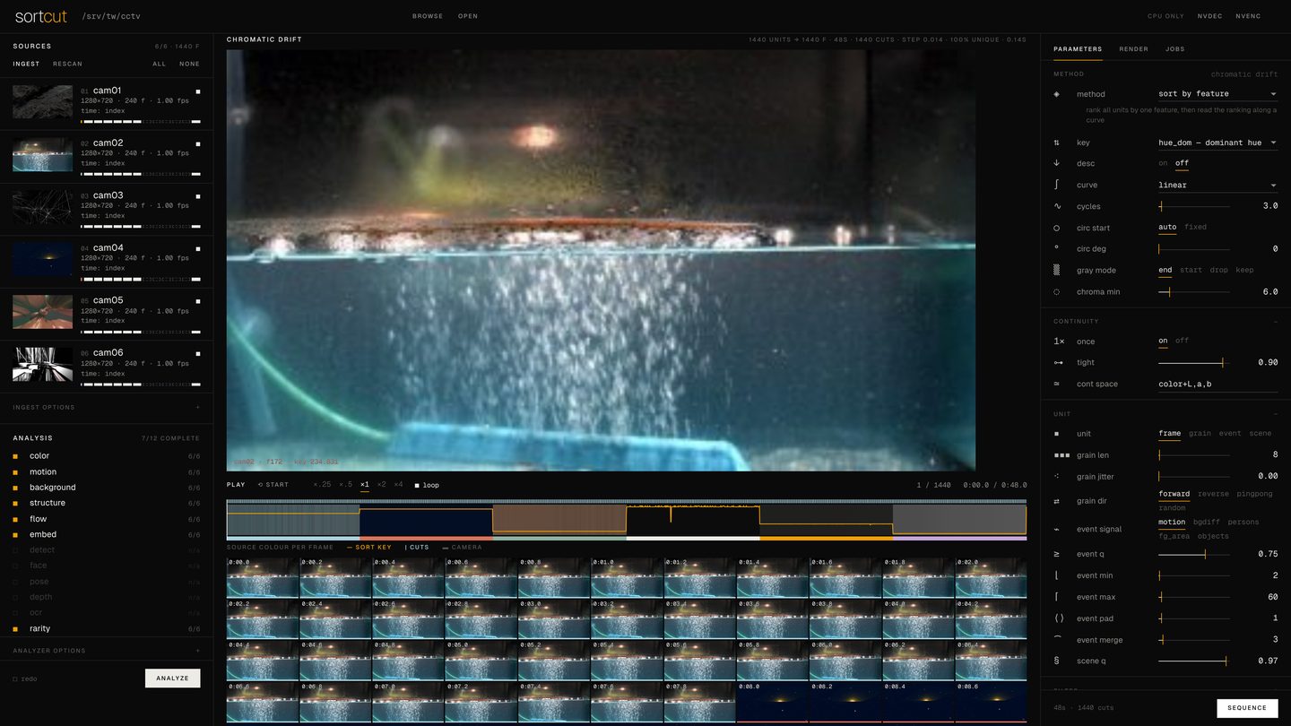Toggle the cam01 source include checkbox
The width and height of the screenshot is (1291, 726).
pyautogui.click(x=198, y=91)
